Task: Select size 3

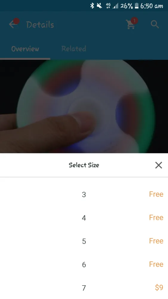Action: click(x=84, y=195)
